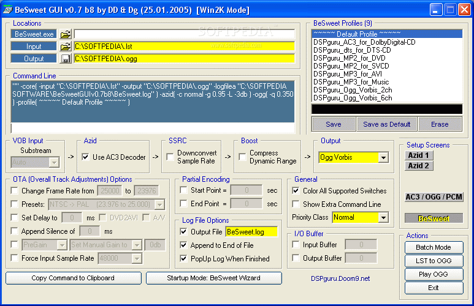
Task: Open VOB Substream Auto dropdown
Action: pyautogui.click(x=54, y=162)
